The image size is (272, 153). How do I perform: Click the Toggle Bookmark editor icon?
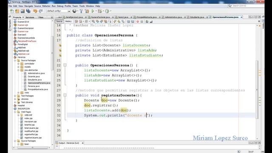point(123,22)
